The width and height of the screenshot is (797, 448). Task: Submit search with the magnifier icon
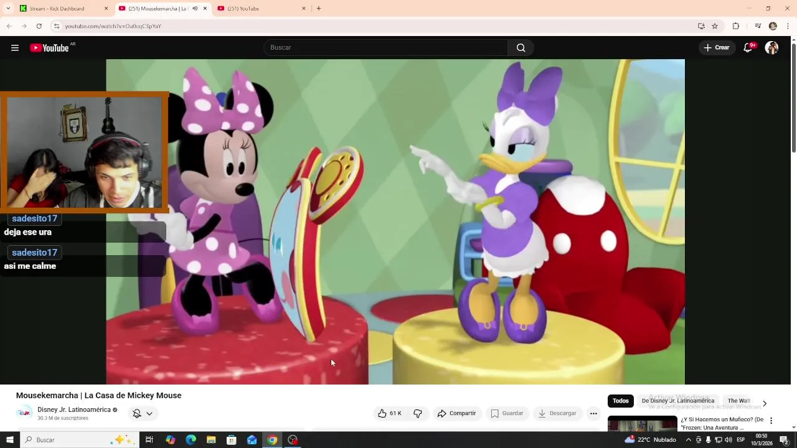[x=521, y=48]
